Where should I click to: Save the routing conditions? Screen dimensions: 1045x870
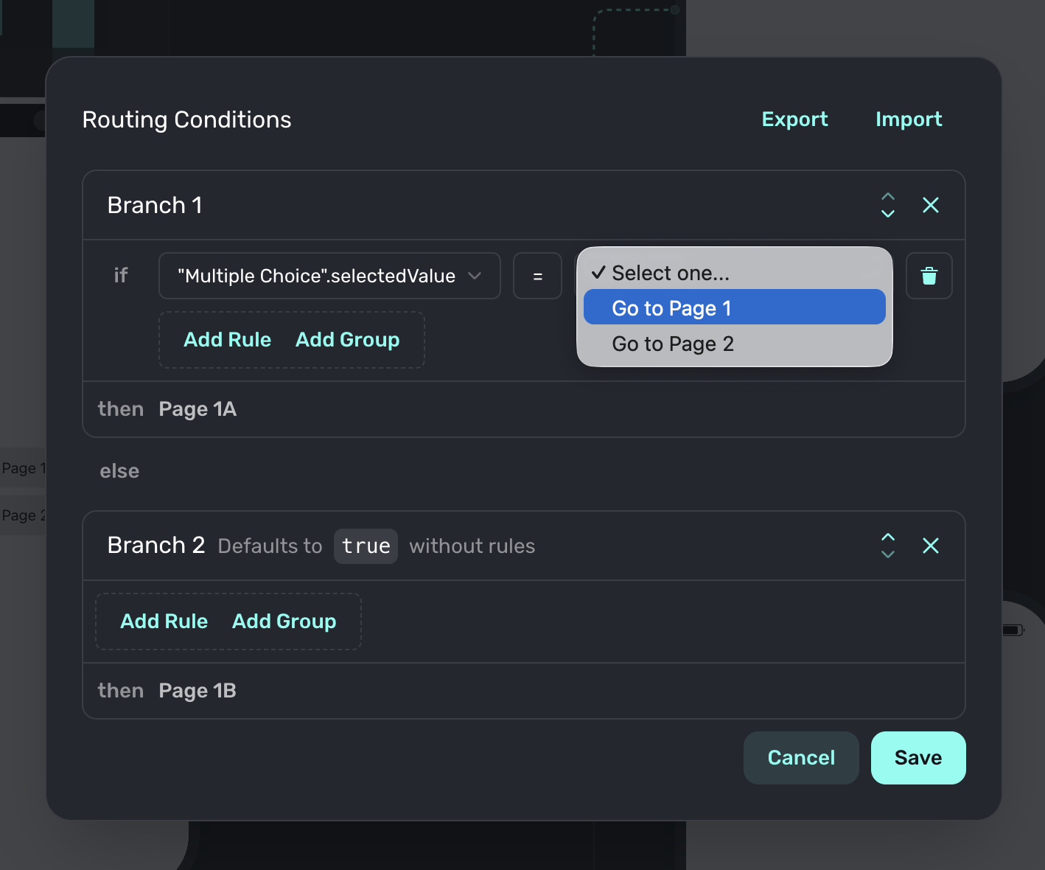coord(918,758)
